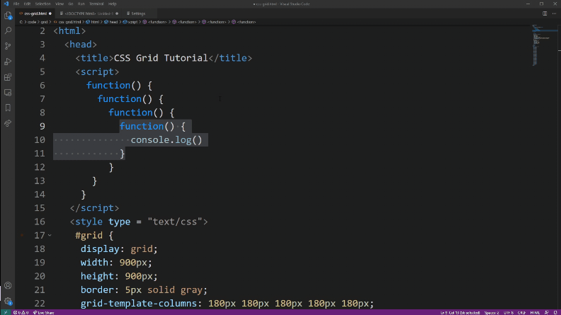Open the File menu
This screenshot has height=315, width=561.
tap(16, 4)
